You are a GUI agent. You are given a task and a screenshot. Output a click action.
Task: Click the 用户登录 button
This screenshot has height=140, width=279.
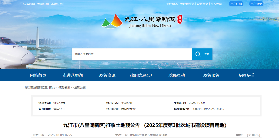pos(256,4)
